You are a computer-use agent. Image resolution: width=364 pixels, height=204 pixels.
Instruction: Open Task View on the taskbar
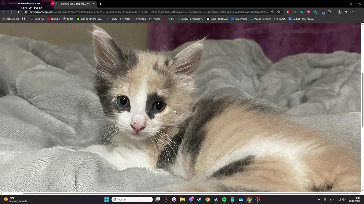(158, 199)
